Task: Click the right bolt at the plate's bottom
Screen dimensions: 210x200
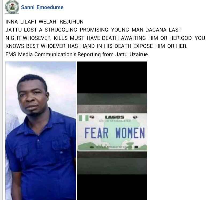Action: click(x=136, y=147)
